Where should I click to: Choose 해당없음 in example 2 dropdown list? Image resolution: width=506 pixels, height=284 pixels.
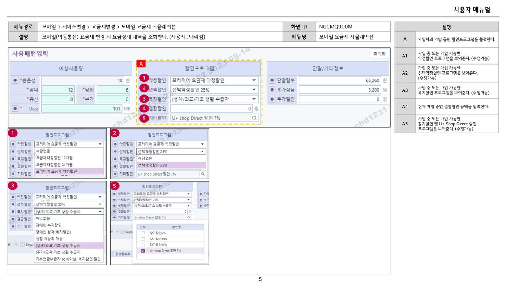pyautogui.click(x=171, y=159)
